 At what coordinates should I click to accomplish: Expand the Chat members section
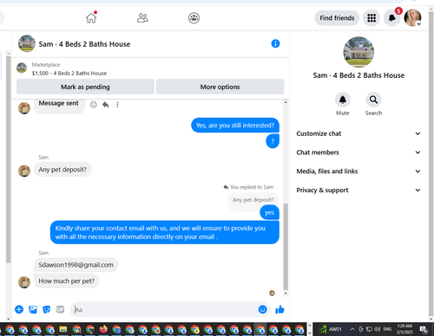358,152
